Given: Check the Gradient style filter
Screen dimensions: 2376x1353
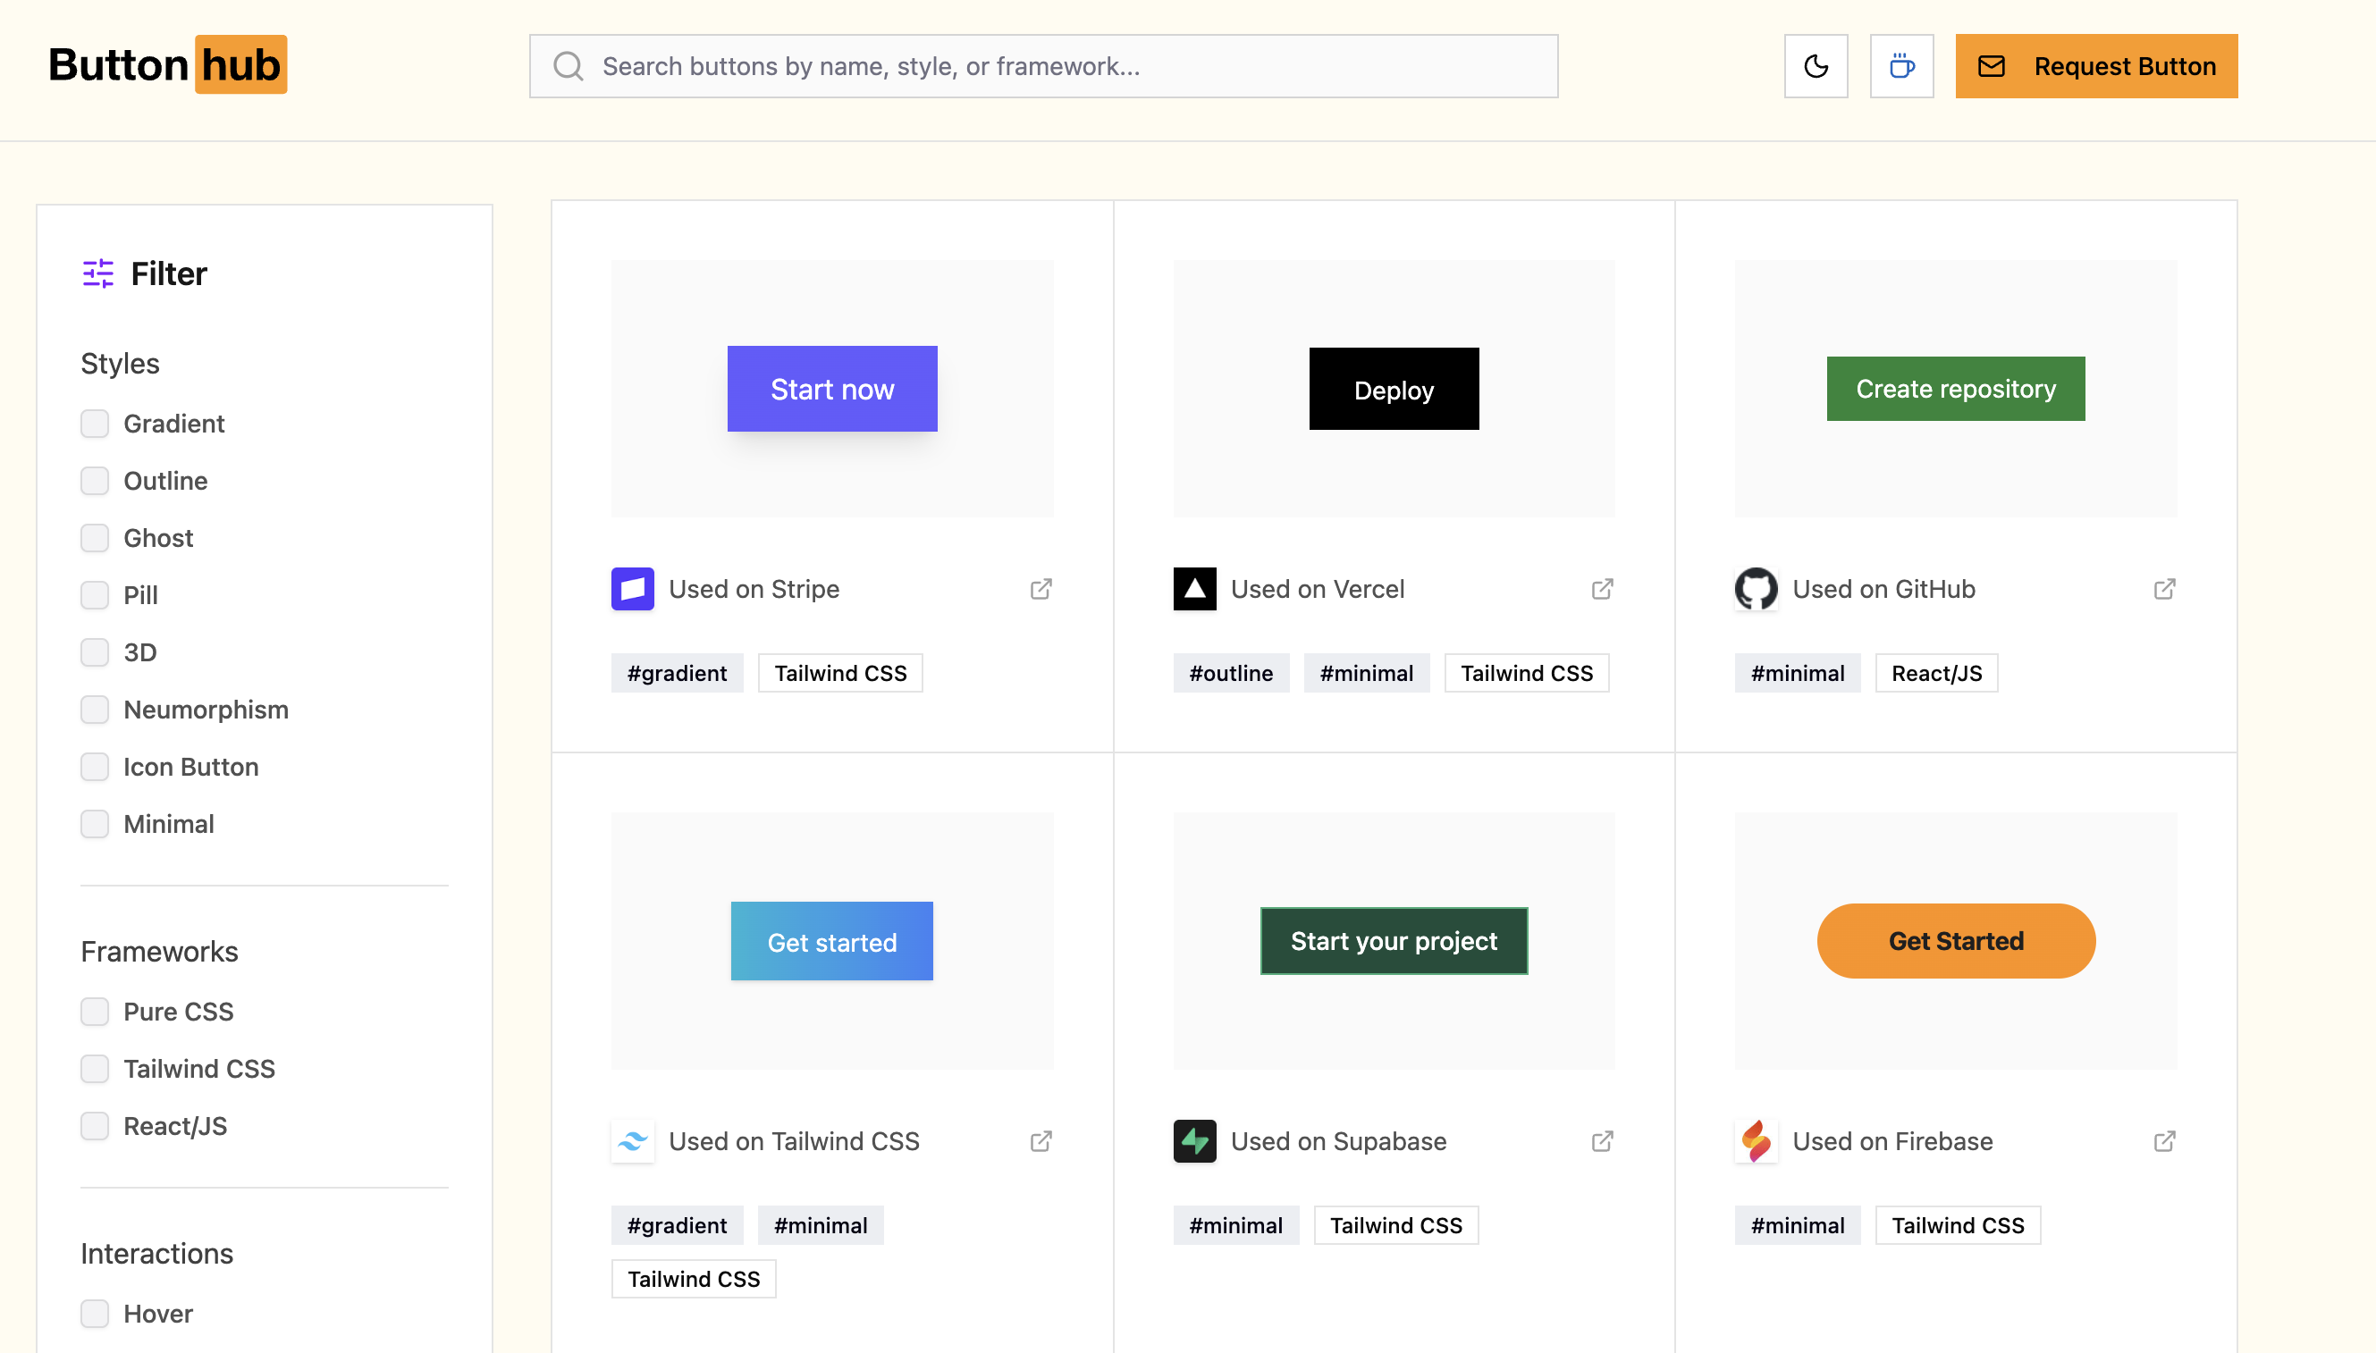Looking at the screenshot, I should [x=95, y=424].
